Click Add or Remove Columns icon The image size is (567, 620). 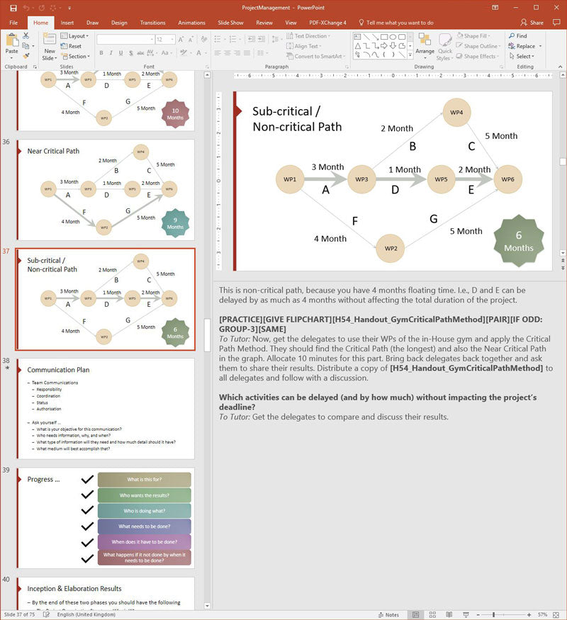coord(262,52)
